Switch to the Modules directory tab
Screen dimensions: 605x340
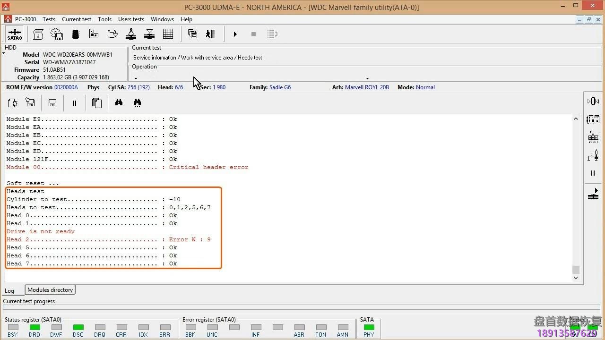tap(50, 290)
